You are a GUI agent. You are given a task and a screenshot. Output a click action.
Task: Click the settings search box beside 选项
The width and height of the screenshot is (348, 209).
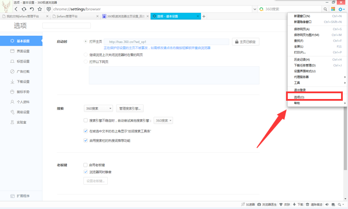(67, 25)
